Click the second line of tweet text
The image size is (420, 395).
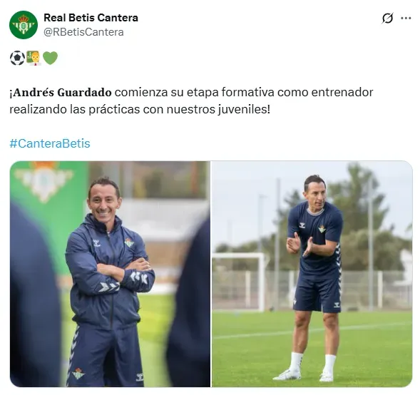click(x=140, y=109)
